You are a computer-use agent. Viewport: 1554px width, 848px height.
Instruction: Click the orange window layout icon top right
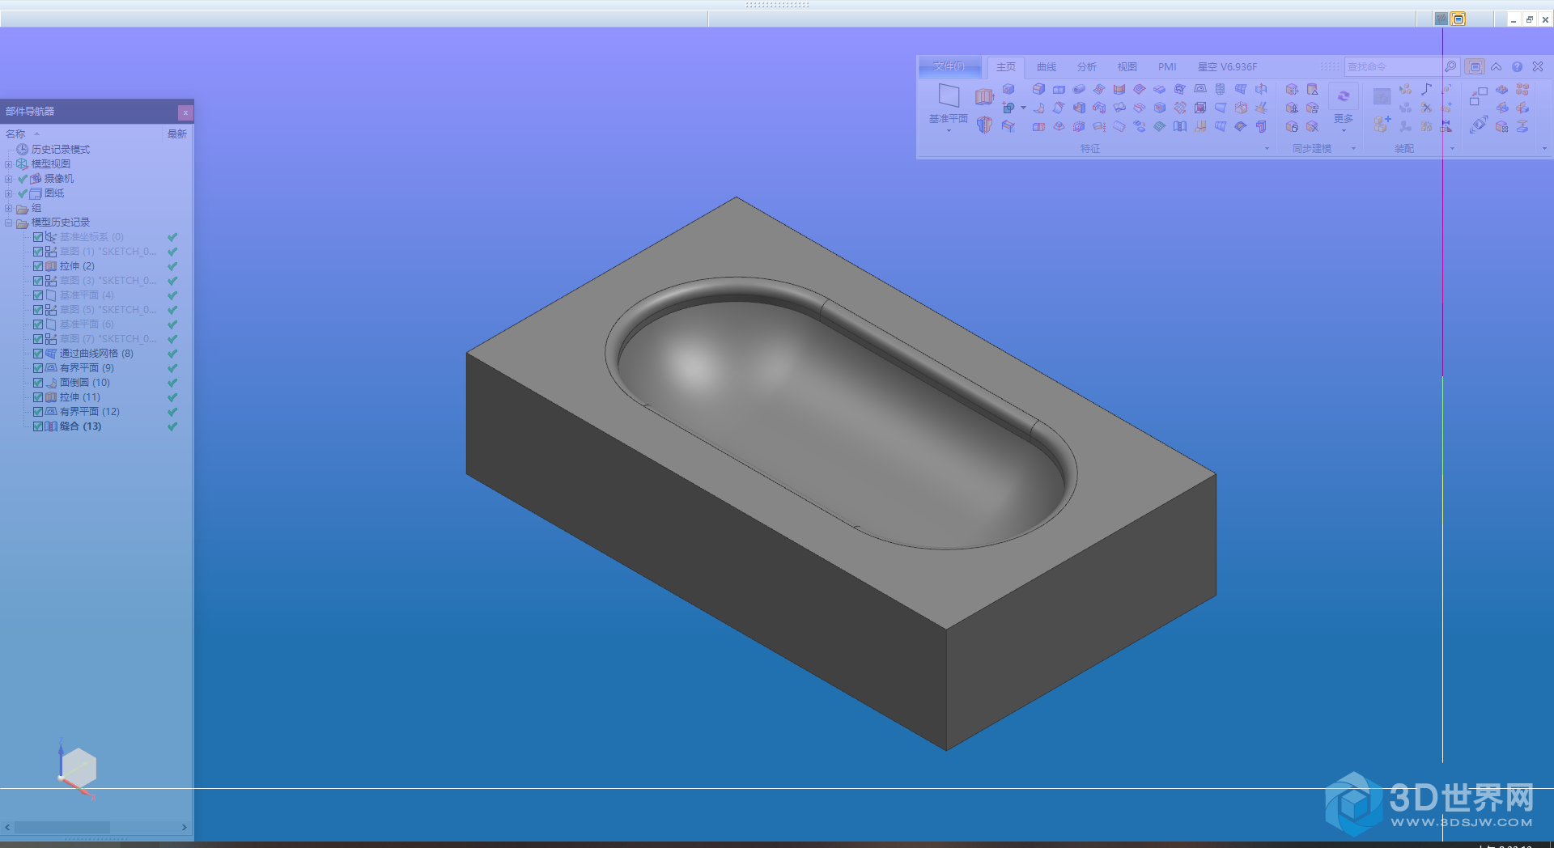point(1458,19)
